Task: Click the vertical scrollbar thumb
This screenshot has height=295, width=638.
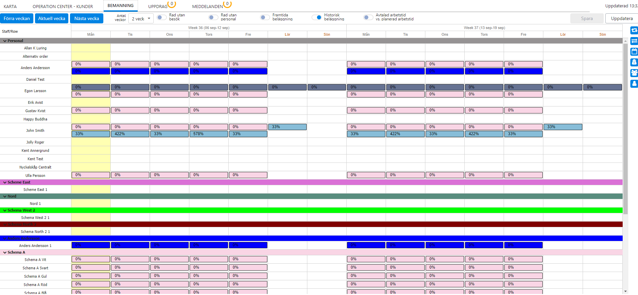Action: point(625,129)
